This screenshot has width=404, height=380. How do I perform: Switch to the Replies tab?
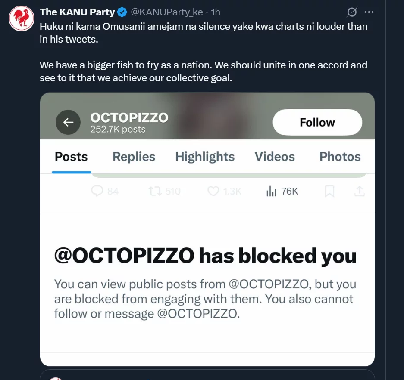[x=134, y=157]
